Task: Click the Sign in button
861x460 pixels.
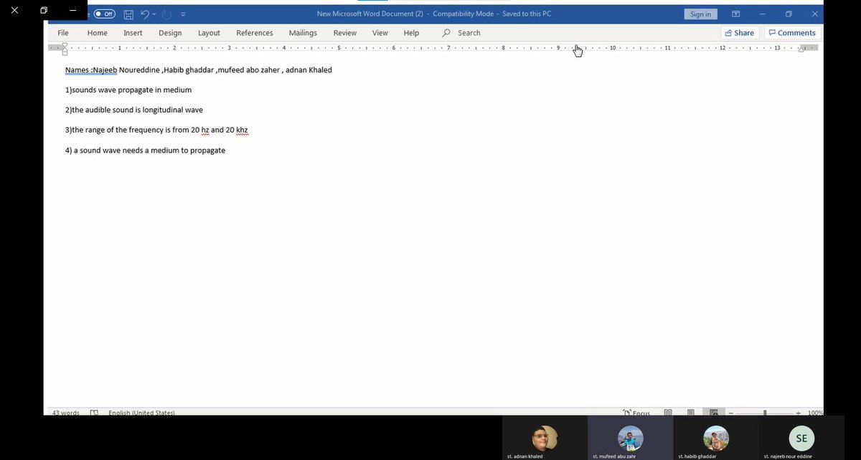Action: 700,14
